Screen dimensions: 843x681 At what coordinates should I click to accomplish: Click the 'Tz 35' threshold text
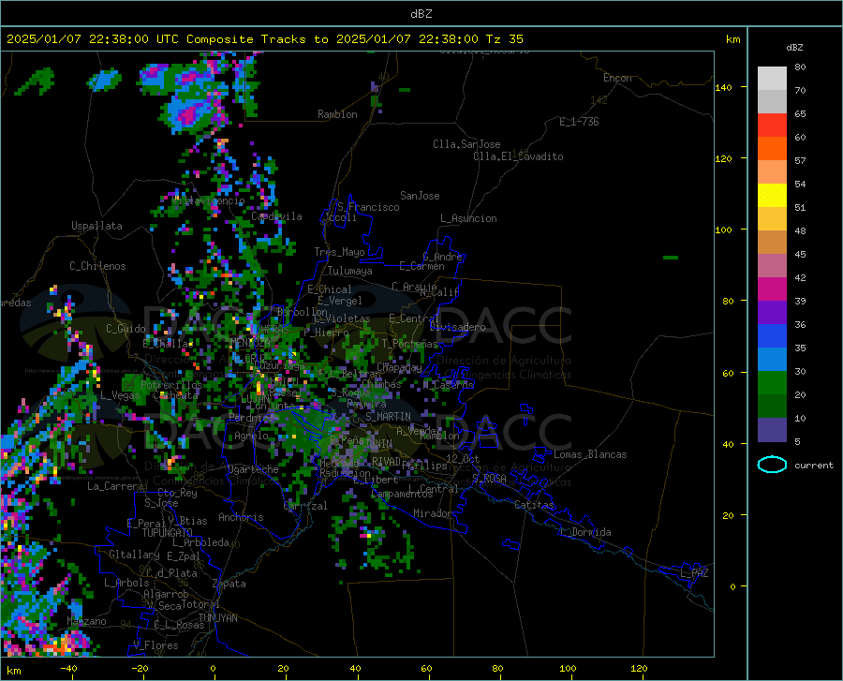504,39
